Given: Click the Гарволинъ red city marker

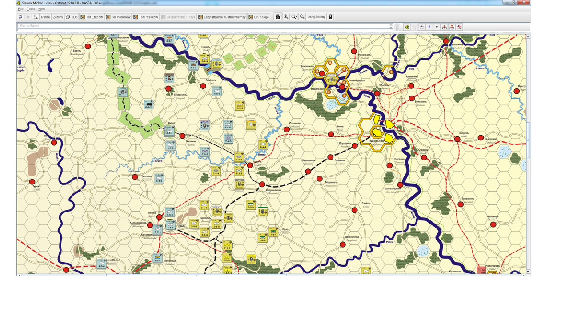Looking at the screenshot, I should click(x=461, y=204).
